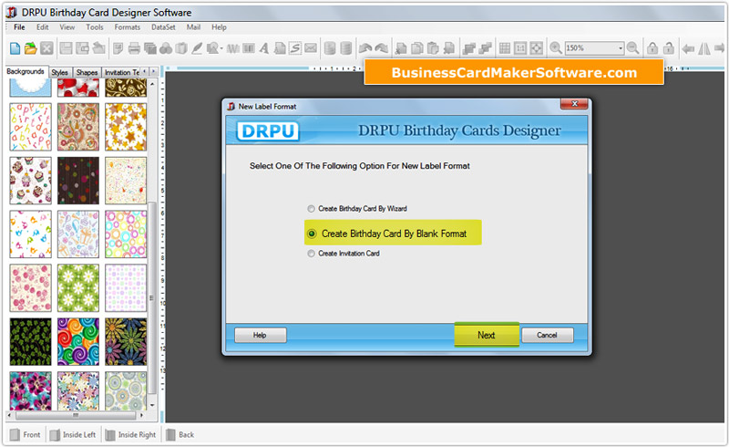
Task: Open the Tools menu
Action: tap(95, 27)
